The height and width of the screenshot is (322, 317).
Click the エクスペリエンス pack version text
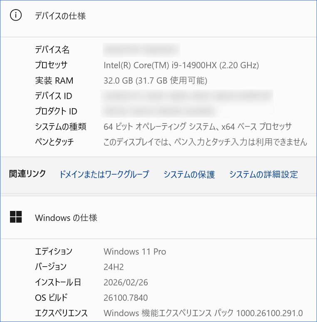click(203, 313)
